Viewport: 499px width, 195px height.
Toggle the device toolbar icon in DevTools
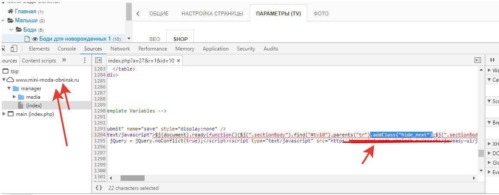[14, 48]
